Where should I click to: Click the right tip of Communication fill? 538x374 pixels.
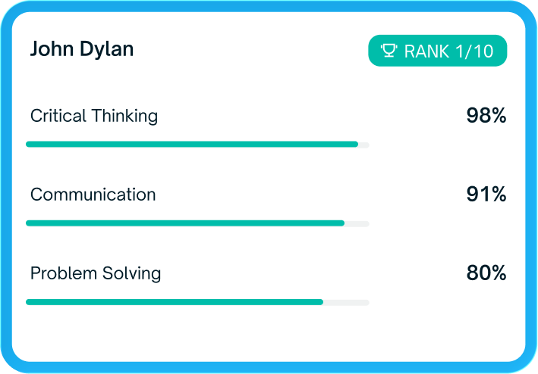tap(341, 223)
